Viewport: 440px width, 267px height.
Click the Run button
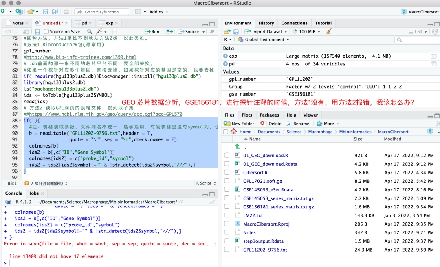pyautogui.click(x=152, y=32)
